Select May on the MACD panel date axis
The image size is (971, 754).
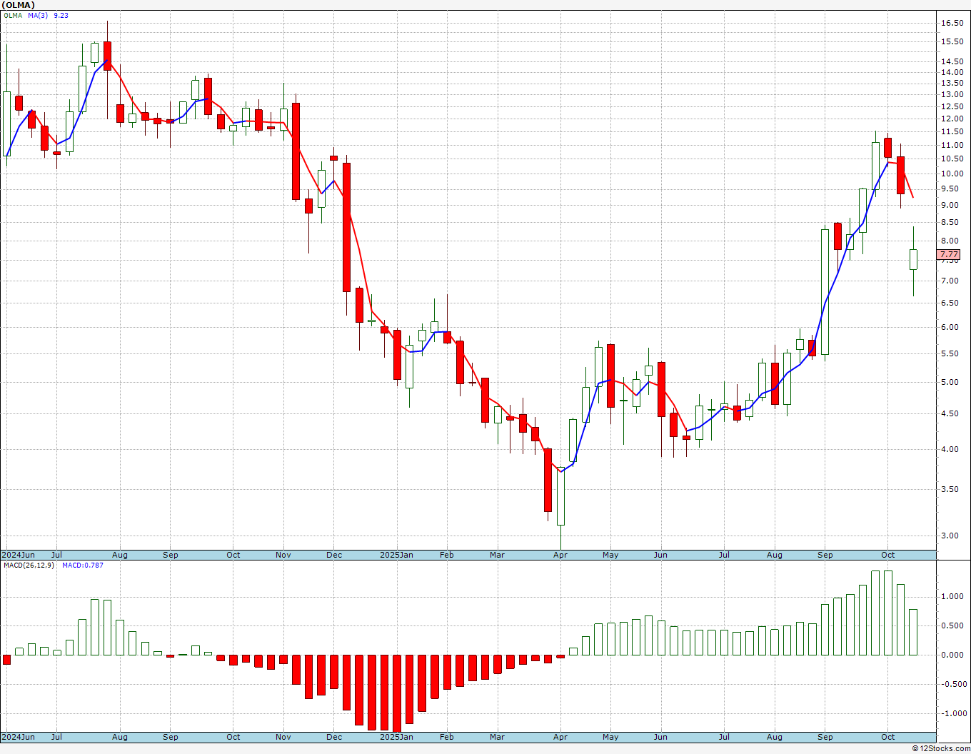tap(610, 737)
